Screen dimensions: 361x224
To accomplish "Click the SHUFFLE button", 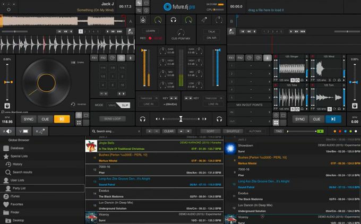I will point(233,131).
